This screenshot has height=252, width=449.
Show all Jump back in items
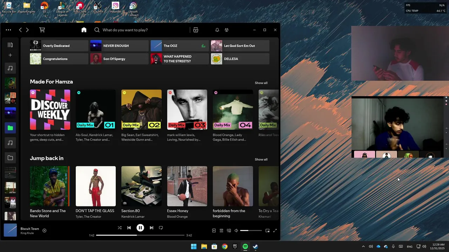(261, 160)
